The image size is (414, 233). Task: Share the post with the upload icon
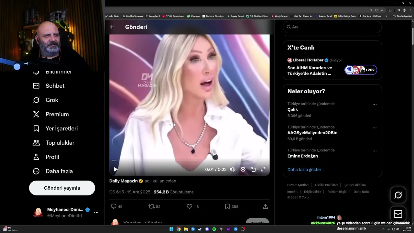coord(265,206)
